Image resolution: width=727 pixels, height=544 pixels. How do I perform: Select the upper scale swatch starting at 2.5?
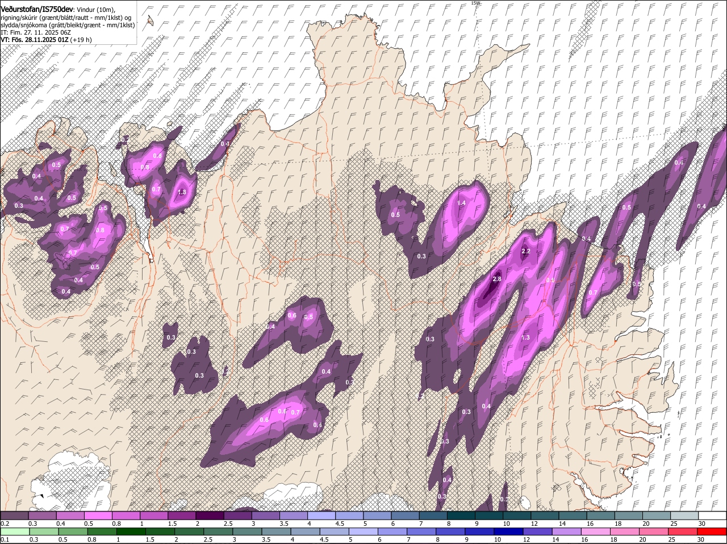point(237,516)
